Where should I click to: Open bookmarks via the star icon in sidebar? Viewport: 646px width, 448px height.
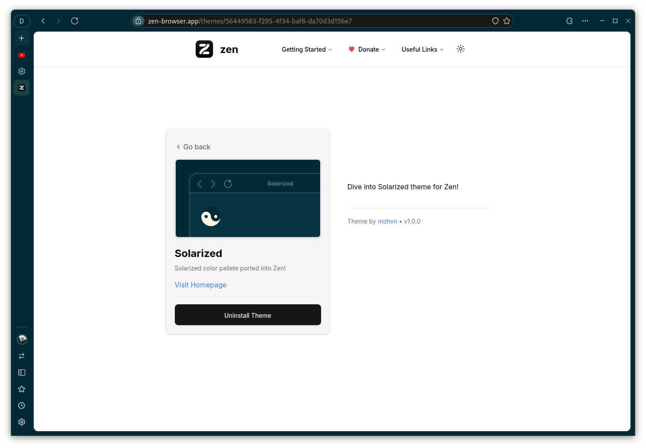pos(22,389)
